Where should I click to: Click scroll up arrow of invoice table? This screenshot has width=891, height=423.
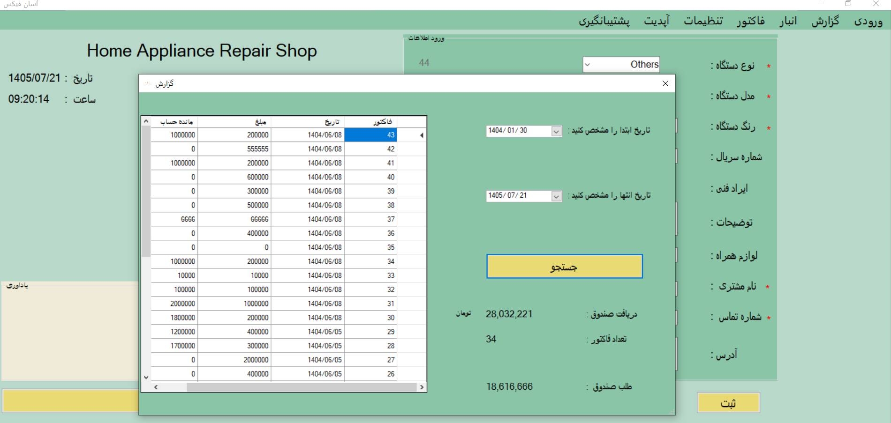(146, 121)
